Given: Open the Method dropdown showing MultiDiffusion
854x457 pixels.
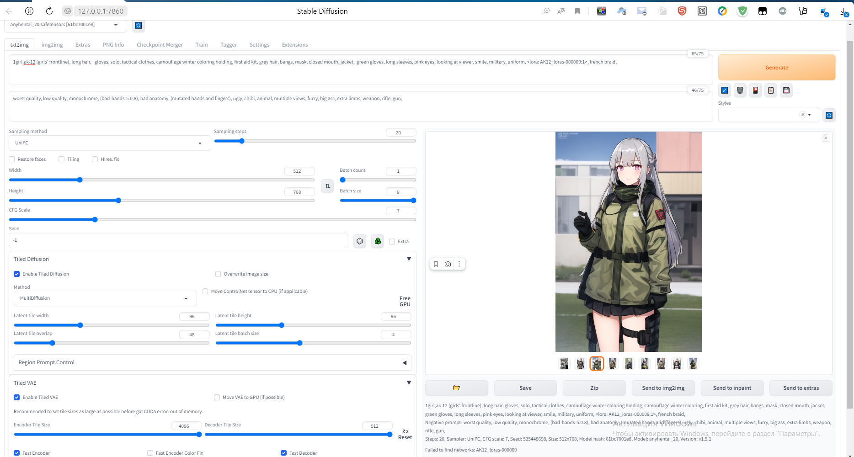Looking at the screenshot, I should point(105,298).
